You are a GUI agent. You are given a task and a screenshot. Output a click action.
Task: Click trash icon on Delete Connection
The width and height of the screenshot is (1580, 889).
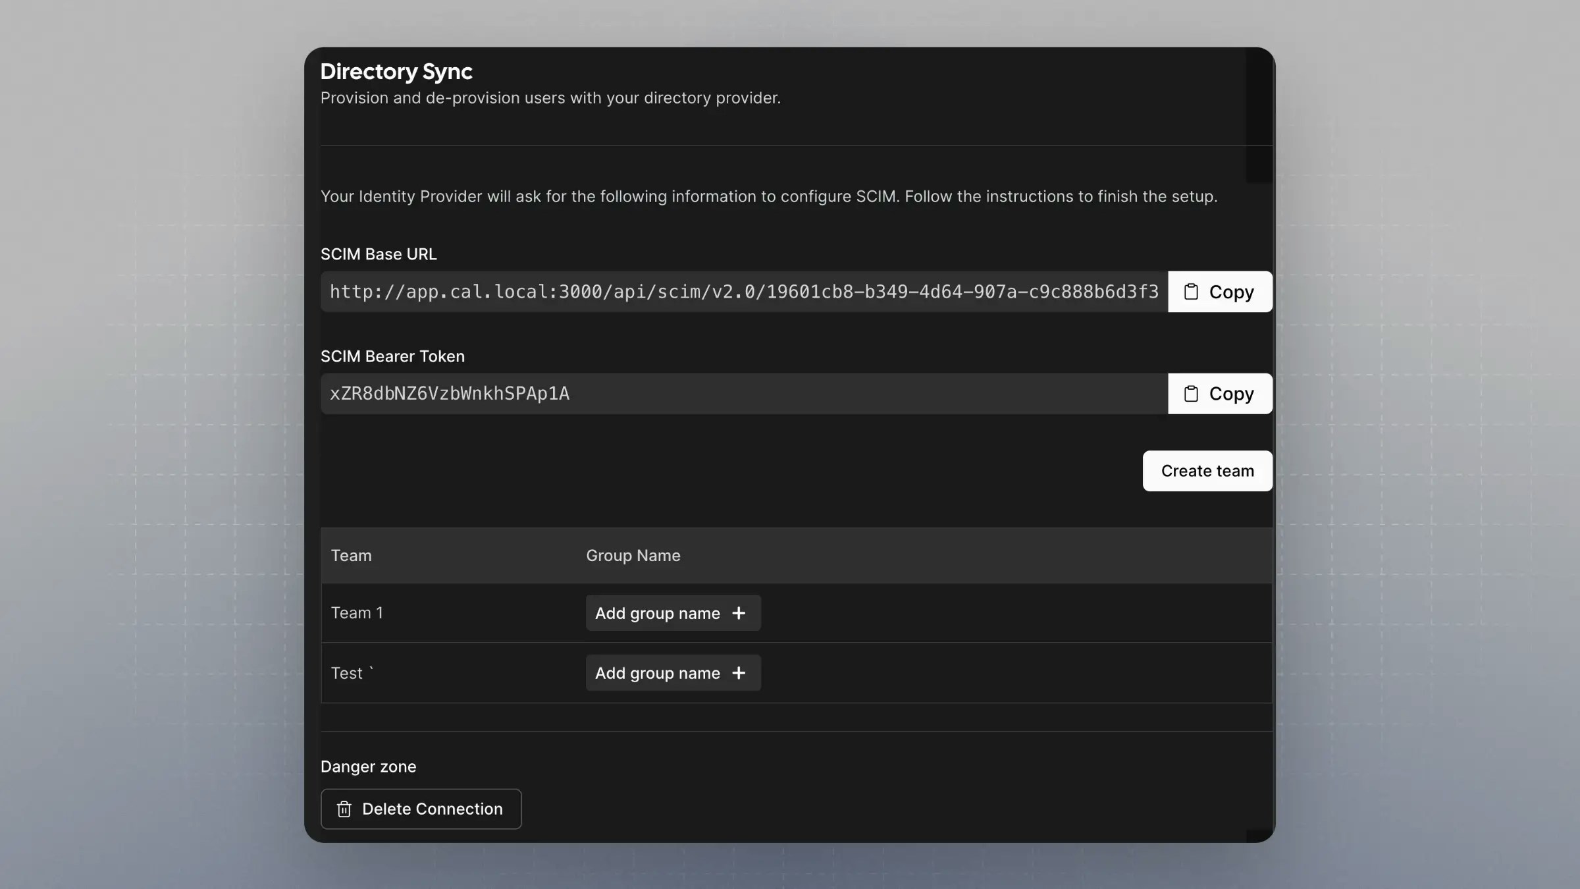click(344, 809)
